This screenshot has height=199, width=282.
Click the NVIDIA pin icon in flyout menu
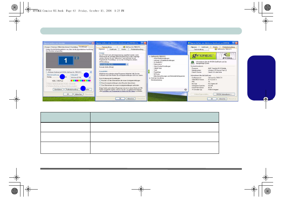[x=185, y=89]
